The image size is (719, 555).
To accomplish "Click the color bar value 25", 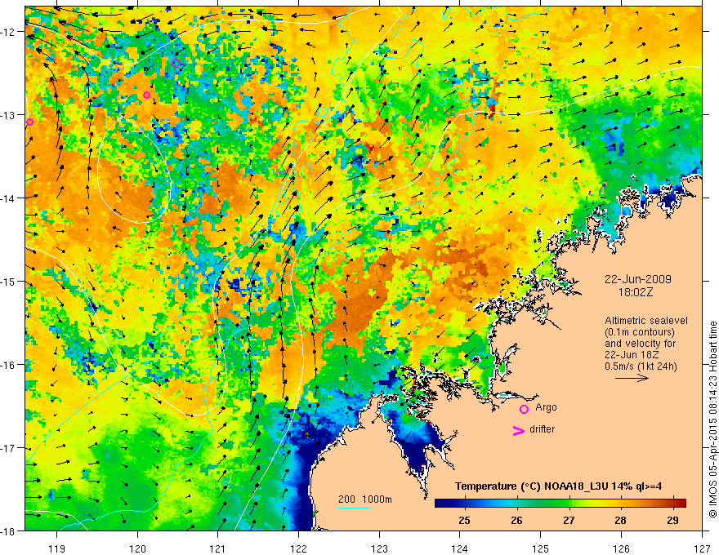I will pyautogui.click(x=464, y=520).
